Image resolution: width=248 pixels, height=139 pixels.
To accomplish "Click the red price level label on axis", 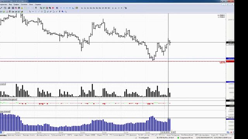I will pos(230,61).
